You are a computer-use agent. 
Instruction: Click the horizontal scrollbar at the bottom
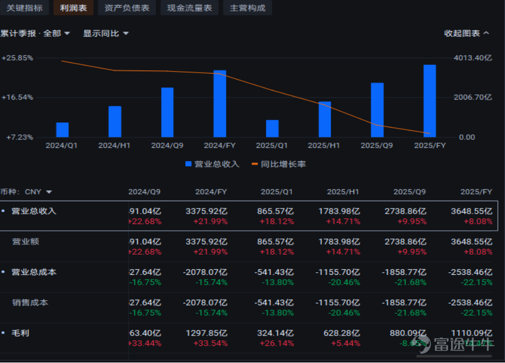(454, 356)
